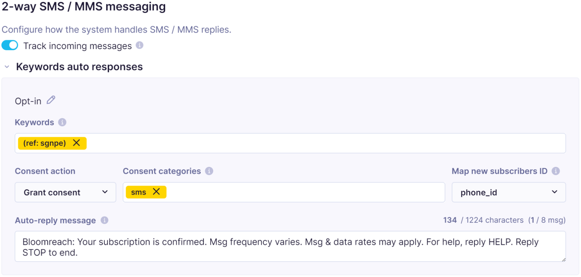Remove the sms consent category tag

tap(156, 192)
